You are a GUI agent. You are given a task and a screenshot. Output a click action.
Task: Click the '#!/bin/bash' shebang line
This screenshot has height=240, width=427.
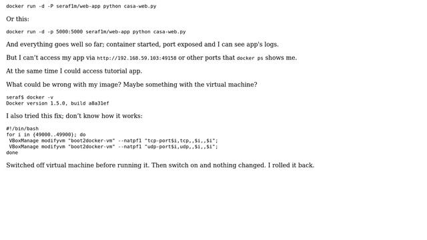pyautogui.click(x=22, y=129)
